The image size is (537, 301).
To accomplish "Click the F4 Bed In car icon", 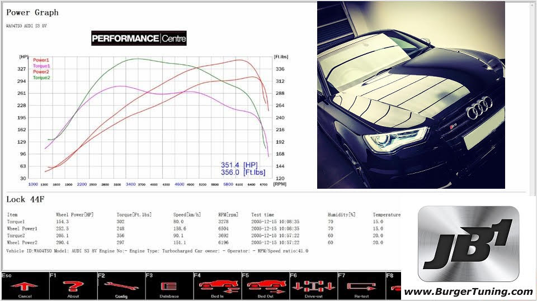I will click(218, 286).
